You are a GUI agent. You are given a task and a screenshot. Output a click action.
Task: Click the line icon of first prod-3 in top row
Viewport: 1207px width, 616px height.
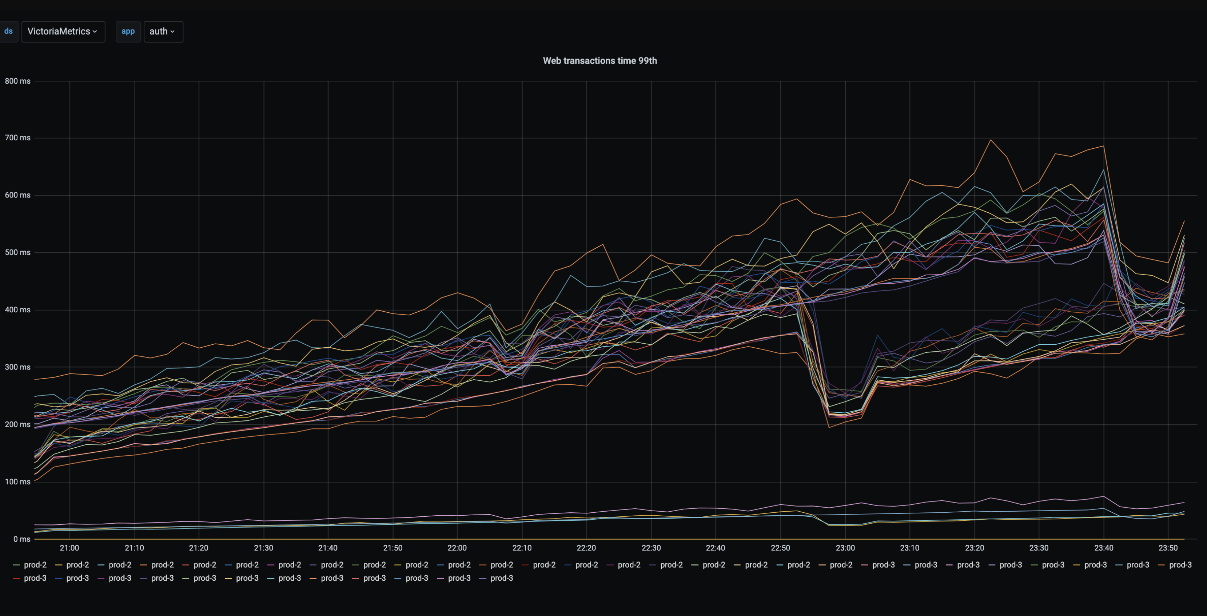pyautogui.click(x=865, y=565)
